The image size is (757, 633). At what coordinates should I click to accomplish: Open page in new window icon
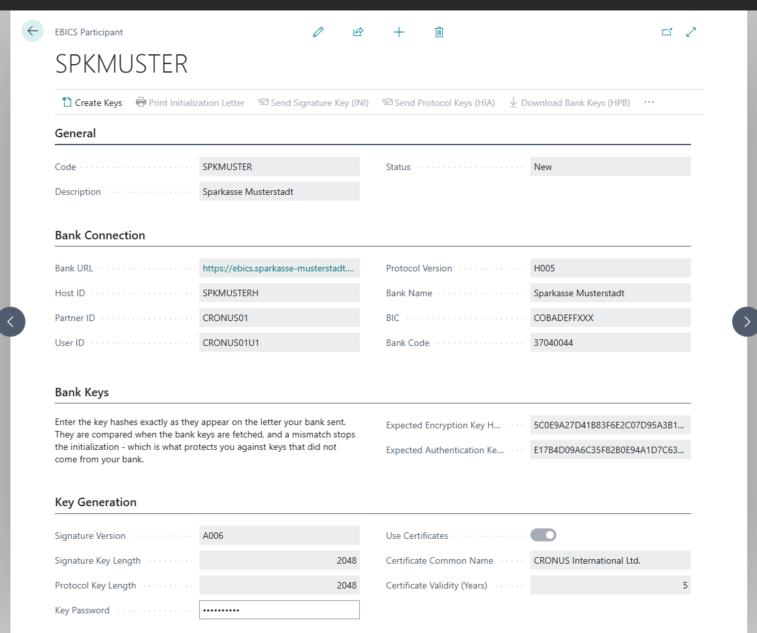tap(667, 32)
